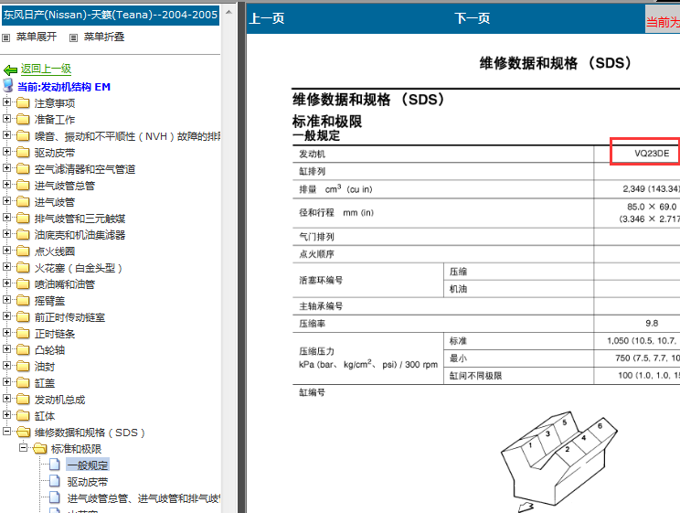Click the document icon for 一般规定

coord(55,465)
